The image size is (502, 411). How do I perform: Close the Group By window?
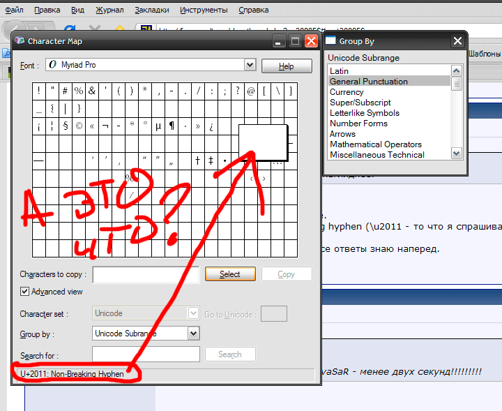457,41
